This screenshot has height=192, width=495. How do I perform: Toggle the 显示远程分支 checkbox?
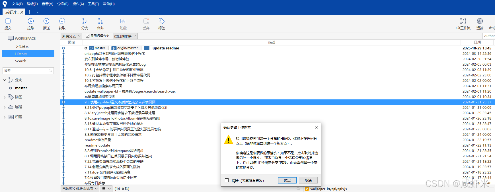click(87, 36)
